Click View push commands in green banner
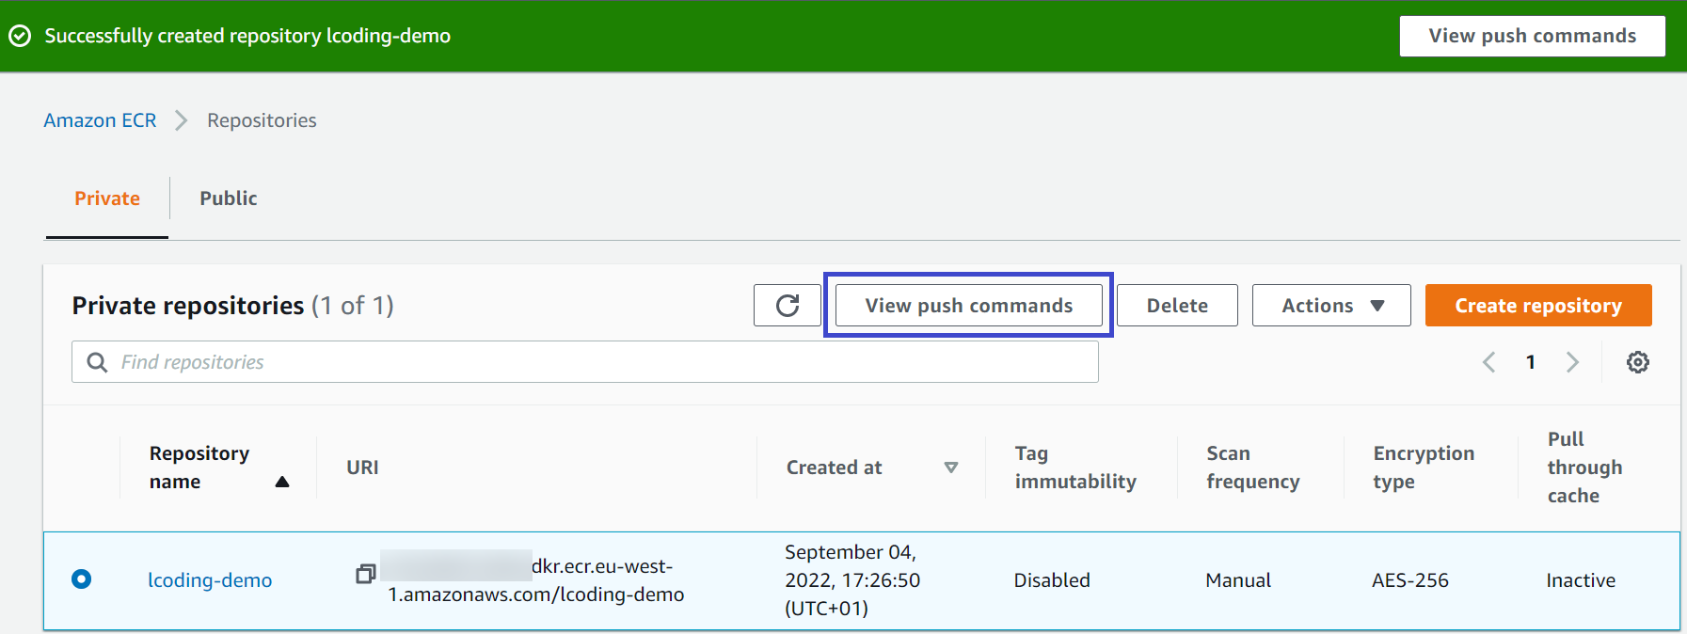This screenshot has width=1687, height=634. click(x=1533, y=36)
